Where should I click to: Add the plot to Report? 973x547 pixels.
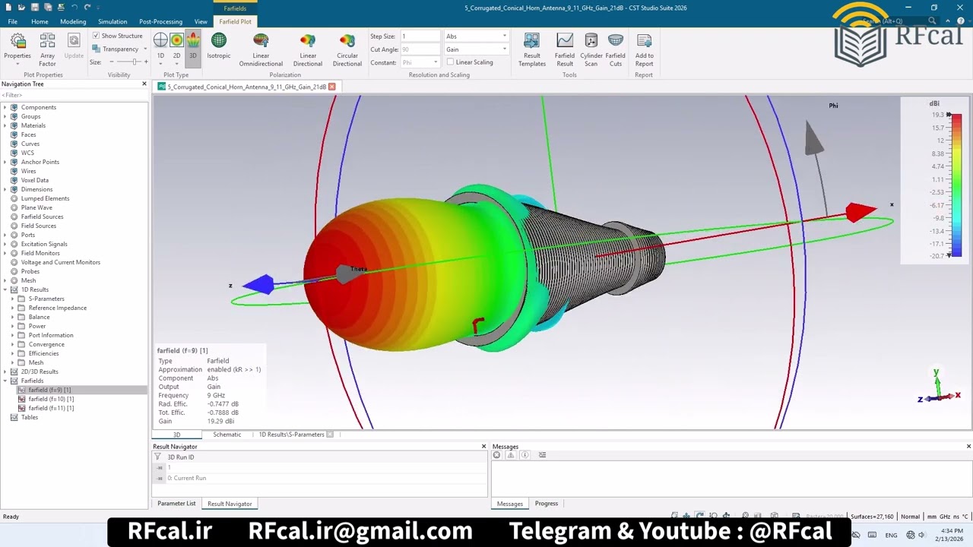click(x=644, y=49)
